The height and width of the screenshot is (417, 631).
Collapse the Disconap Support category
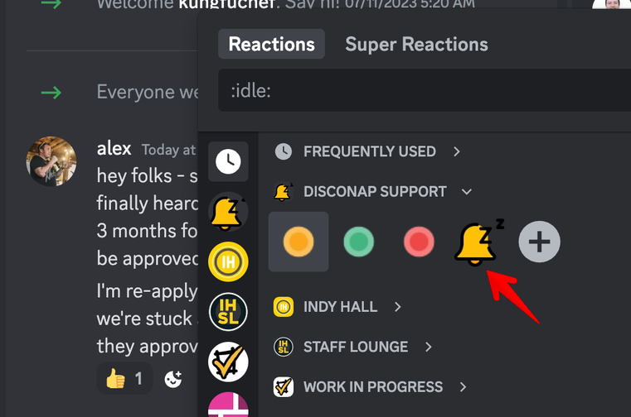pyautogui.click(x=372, y=192)
